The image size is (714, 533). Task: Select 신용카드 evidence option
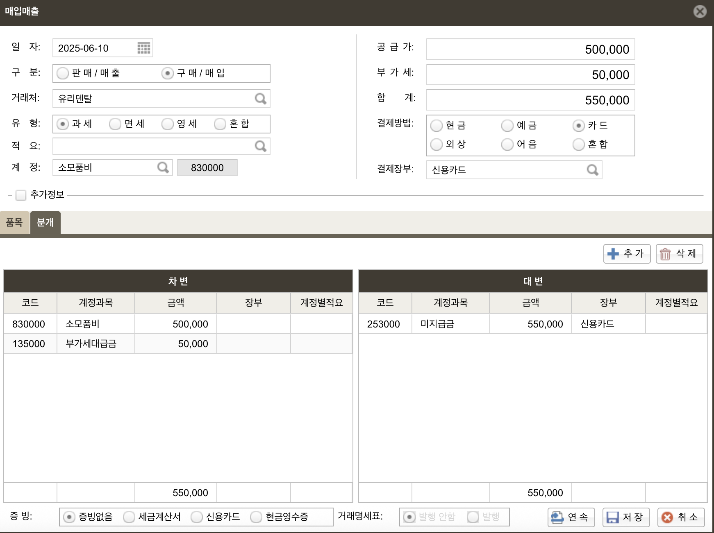pos(197,517)
